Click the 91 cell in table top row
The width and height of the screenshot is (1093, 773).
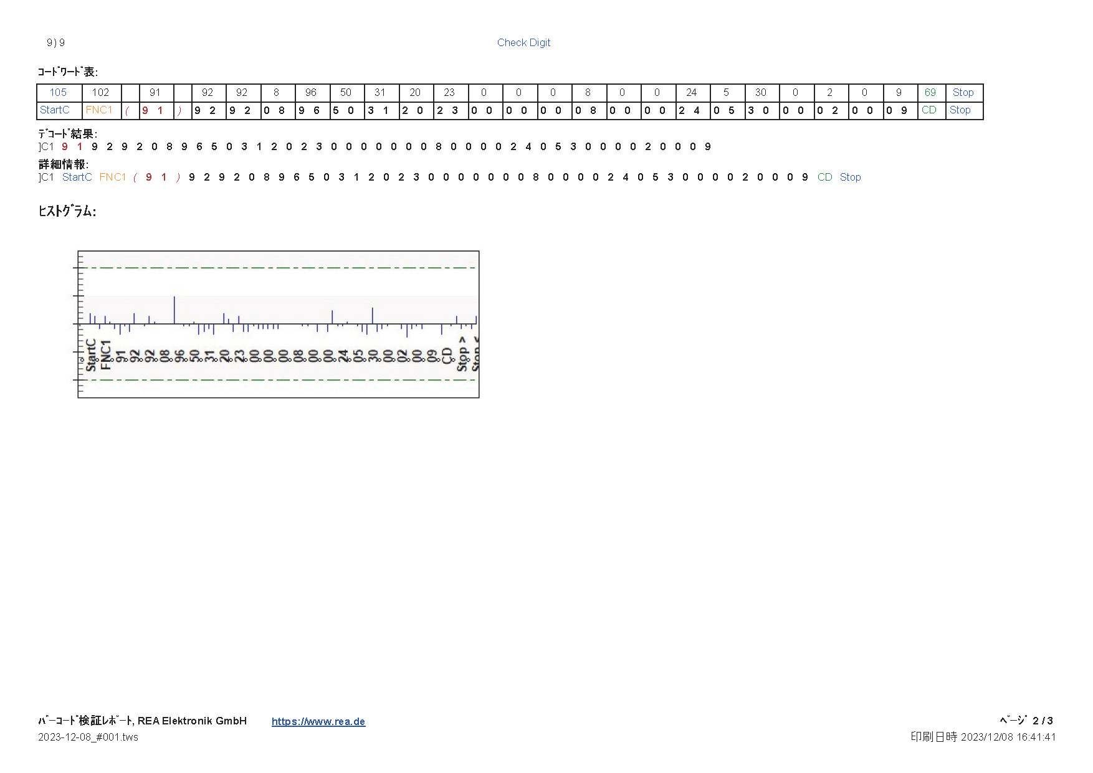[x=155, y=92]
